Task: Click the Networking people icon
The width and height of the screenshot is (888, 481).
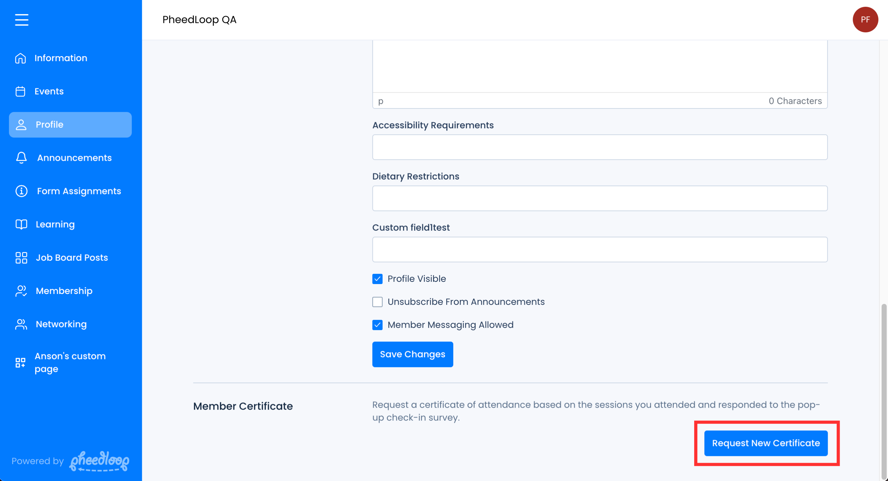Action: click(21, 324)
